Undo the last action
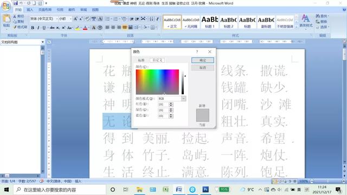This screenshot has width=347, height=195. [x=21, y=3]
